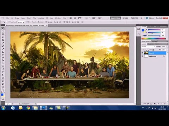169x126 pixels.
Task: Open the layer Opacity arrow dropdown
Action: 166,47
